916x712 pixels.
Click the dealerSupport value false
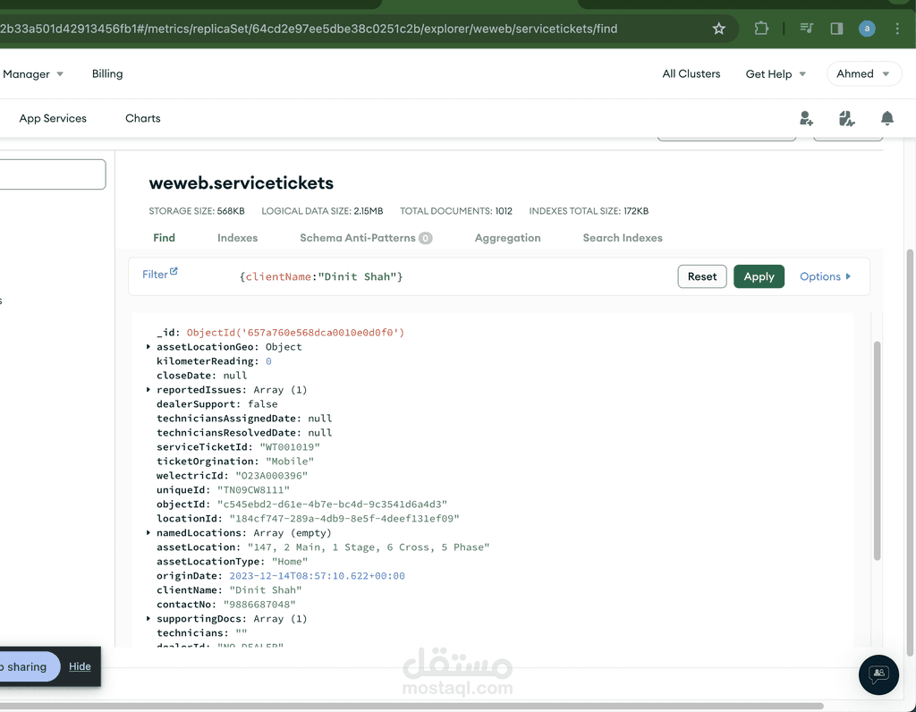point(263,404)
